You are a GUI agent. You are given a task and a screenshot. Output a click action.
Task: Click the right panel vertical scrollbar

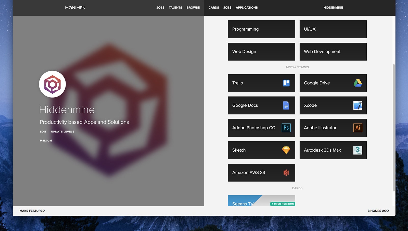coord(394,128)
